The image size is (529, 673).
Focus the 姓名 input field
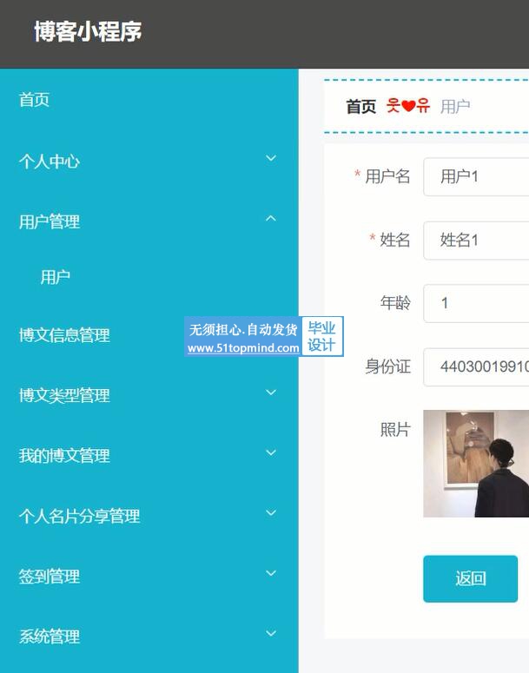pyautogui.click(x=476, y=241)
